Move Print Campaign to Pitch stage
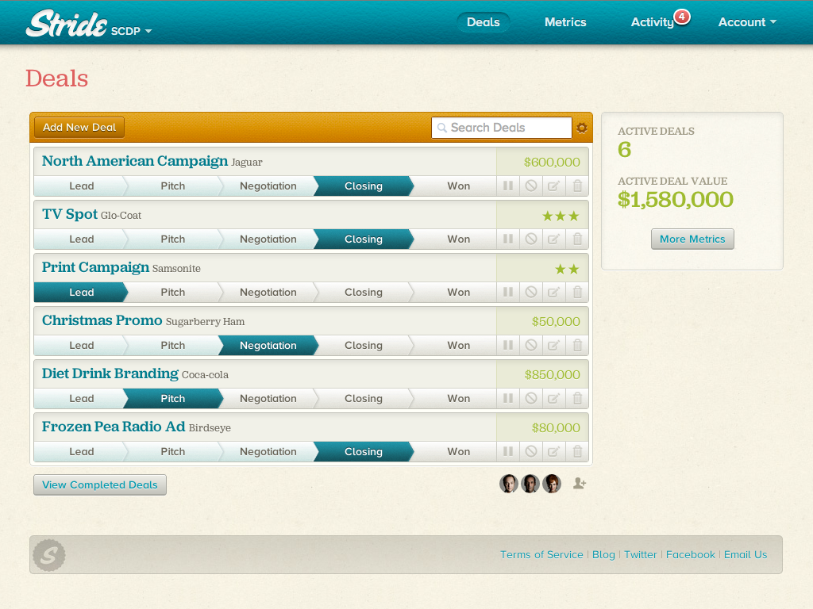The image size is (813, 609). click(x=172, y=292)
